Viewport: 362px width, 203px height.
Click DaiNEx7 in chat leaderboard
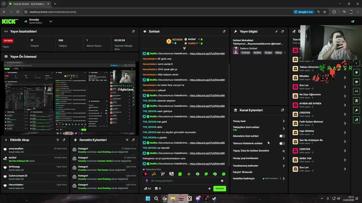pos(193,43)
